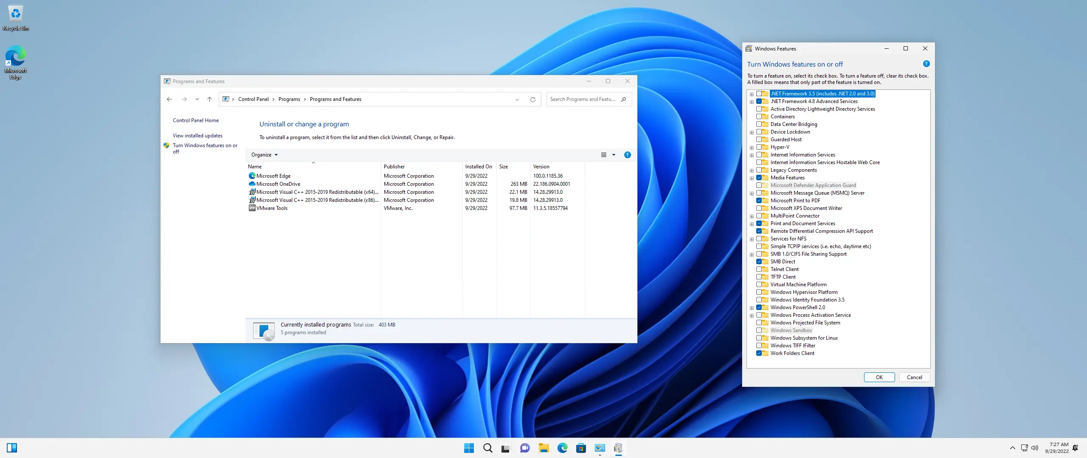The width and height of the screenshot is (1087, 458).
Task: Click the refresh icon in address bar
Action: [532, 99]
